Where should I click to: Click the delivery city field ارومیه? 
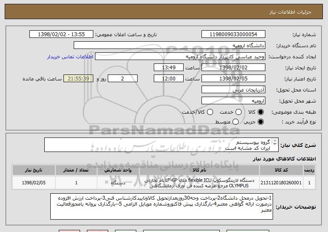233,101
